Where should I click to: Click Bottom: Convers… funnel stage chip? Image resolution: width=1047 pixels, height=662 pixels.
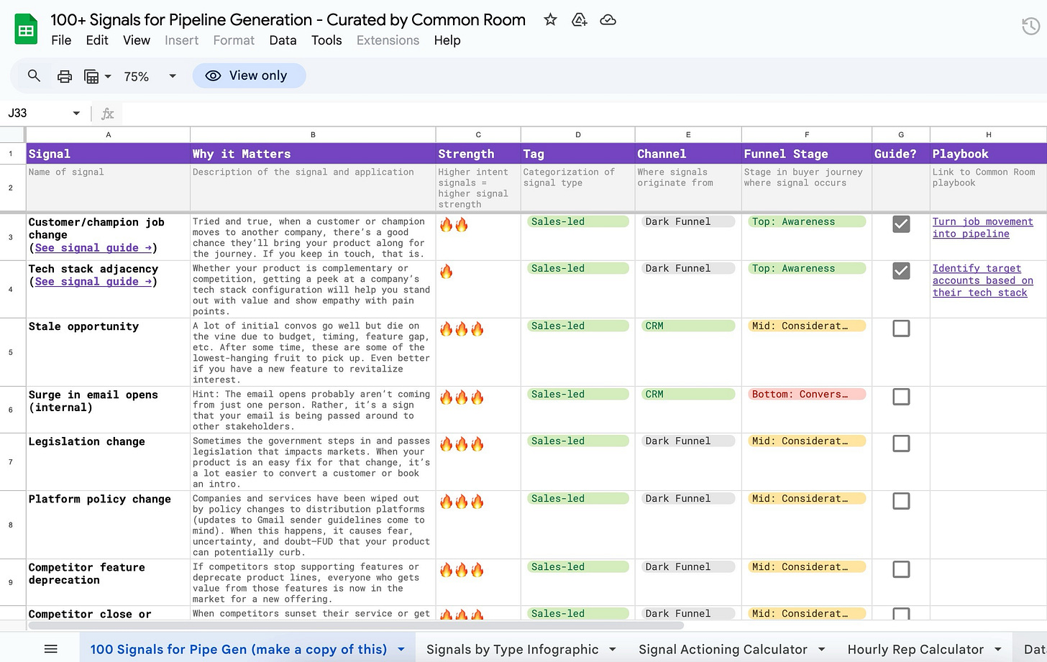(x=806, y=394)
